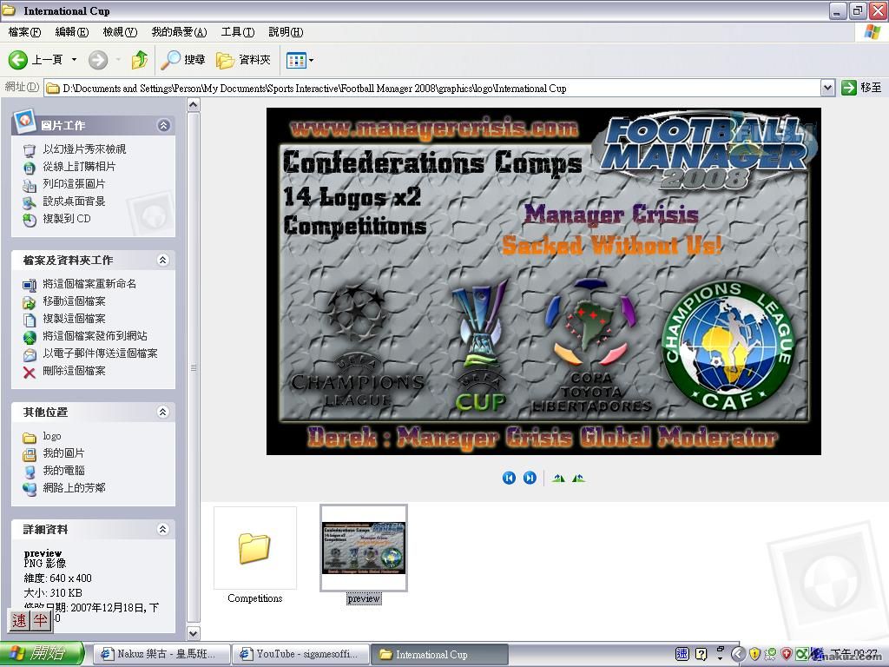The image size is (889, 667).
Task: Click the IME help question-mark icon
Action: coord(701,654)
